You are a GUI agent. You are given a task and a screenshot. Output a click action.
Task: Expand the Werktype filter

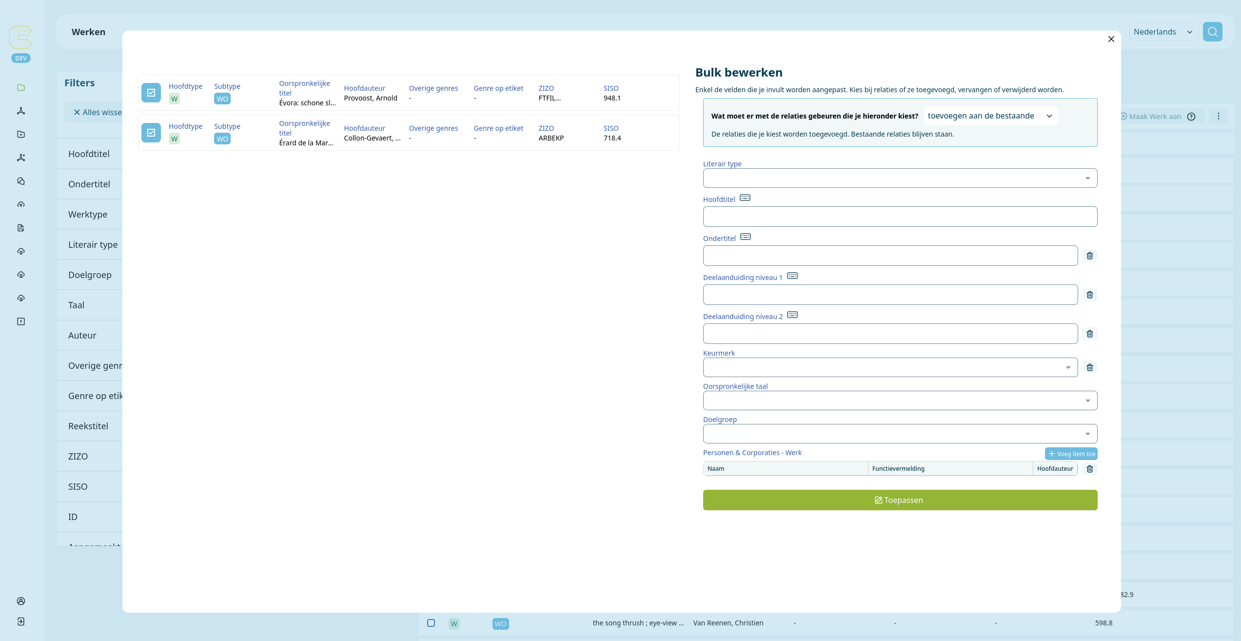[90, 215]
